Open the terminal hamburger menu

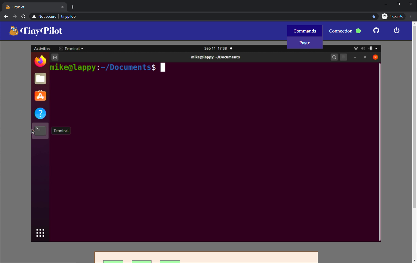(x=343, y=57)
